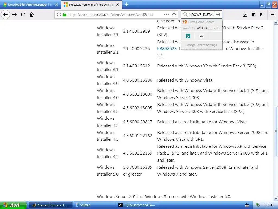Switch to 7-Zip Documents window in taskbar

(137, 205)
